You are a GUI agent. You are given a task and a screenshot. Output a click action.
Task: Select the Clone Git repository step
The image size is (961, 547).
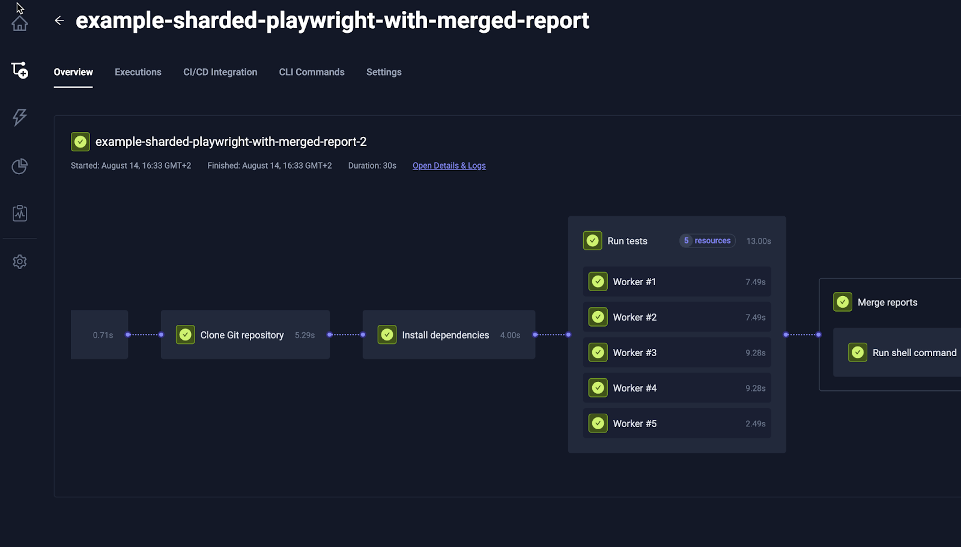coord(245,334)
